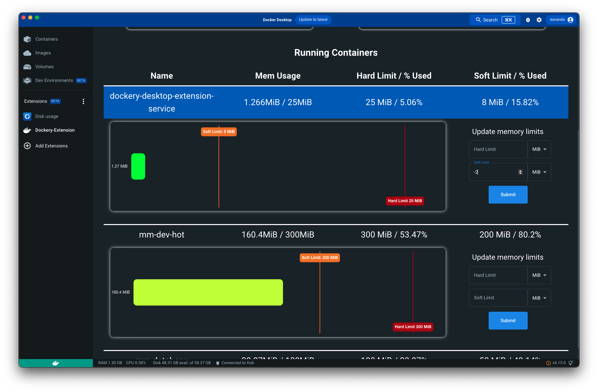
Task: Open the Hard Limit unit dropdown for mm-dev-hot
Action: 539,275
